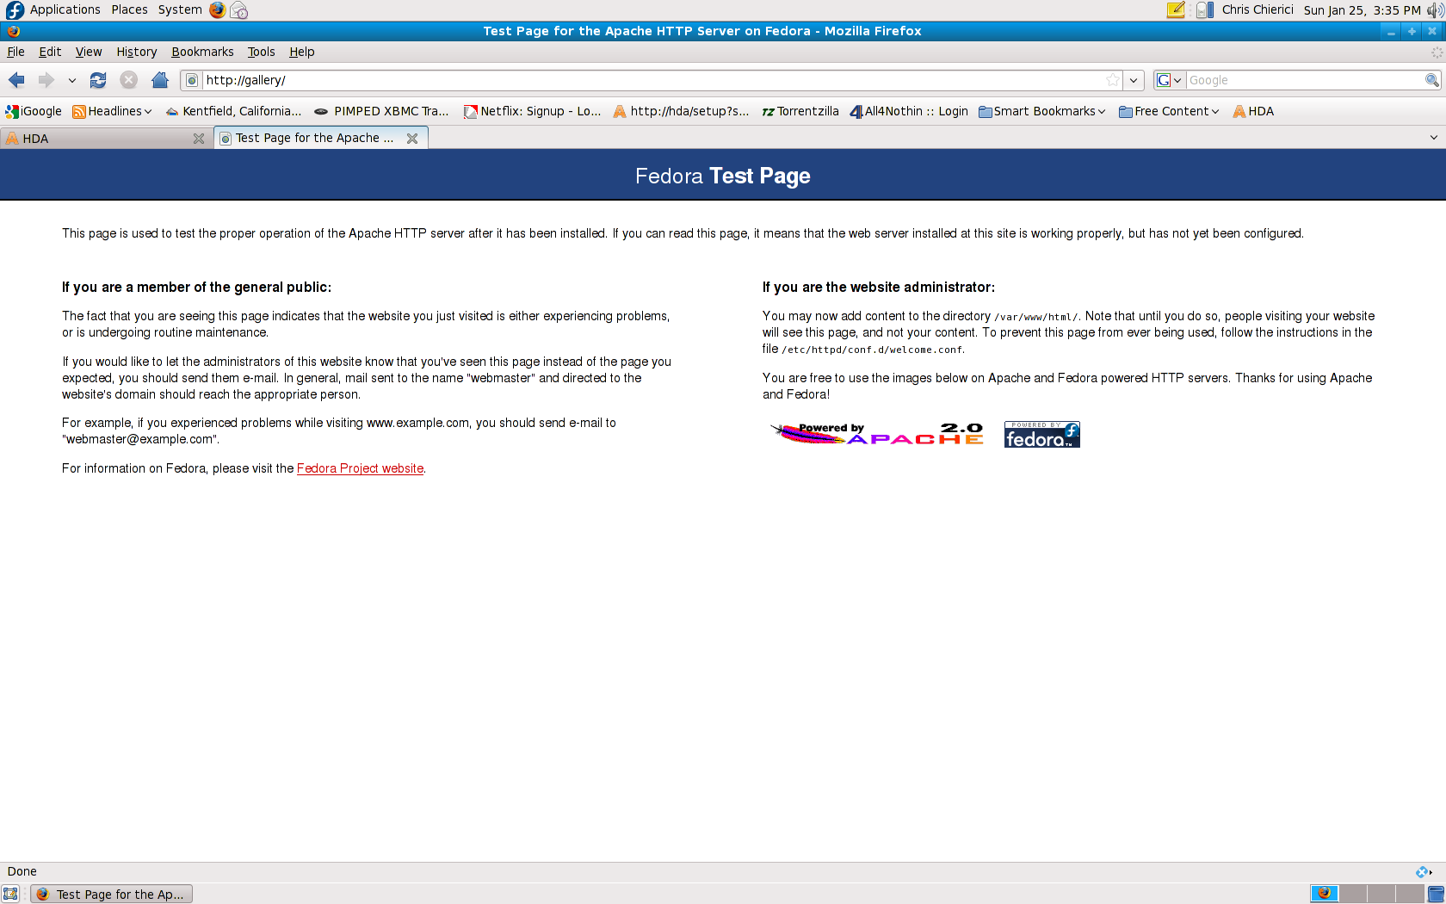Open the Places menu in top panel
Image resolution: width=1446 pixels, height=904 pixels.
tap(129, 9)
